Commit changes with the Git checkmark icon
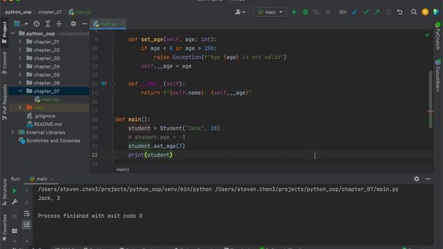The height and width of the screenshot is (249, 443). tap(366, 12)
